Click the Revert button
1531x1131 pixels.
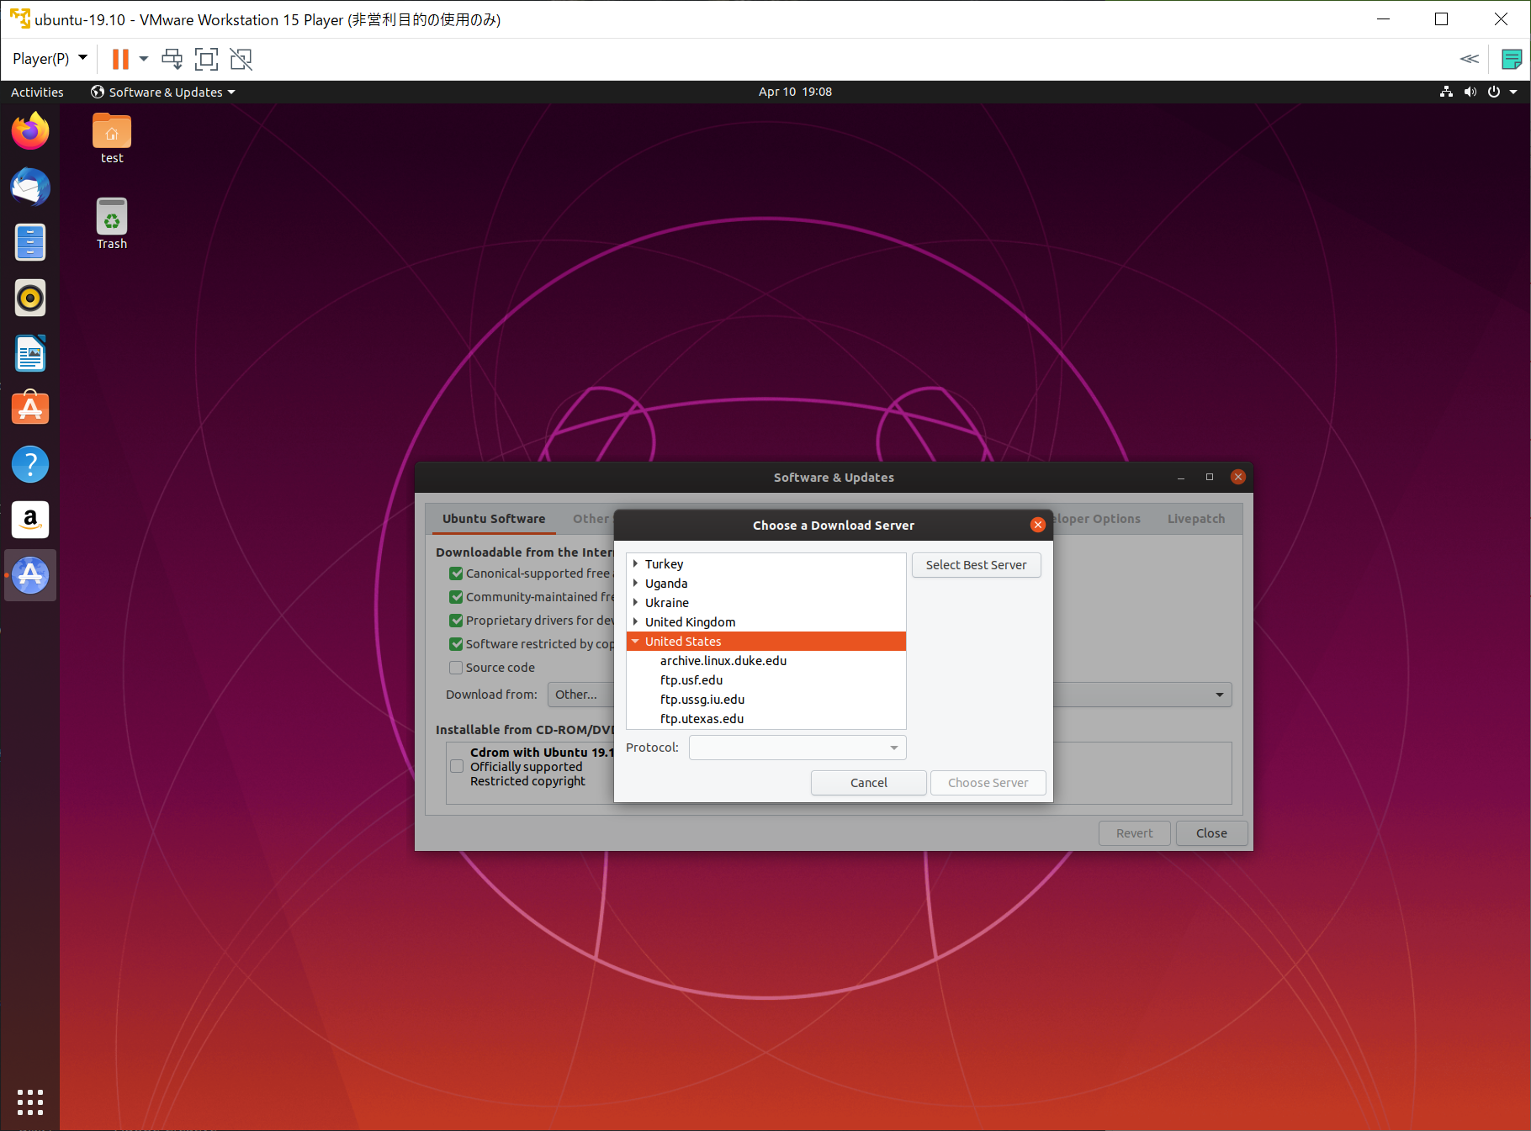click(1135, 833)
